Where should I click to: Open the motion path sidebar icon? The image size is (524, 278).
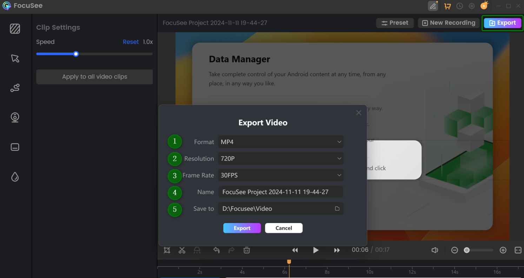[x=15, y=88]
